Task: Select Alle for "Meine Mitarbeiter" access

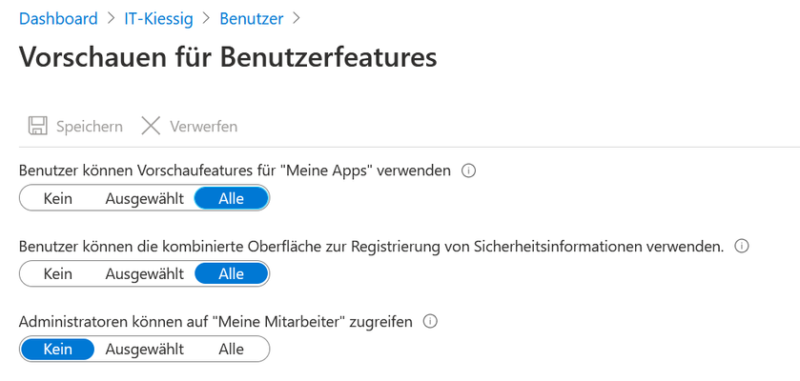Action: pos(231,350)
